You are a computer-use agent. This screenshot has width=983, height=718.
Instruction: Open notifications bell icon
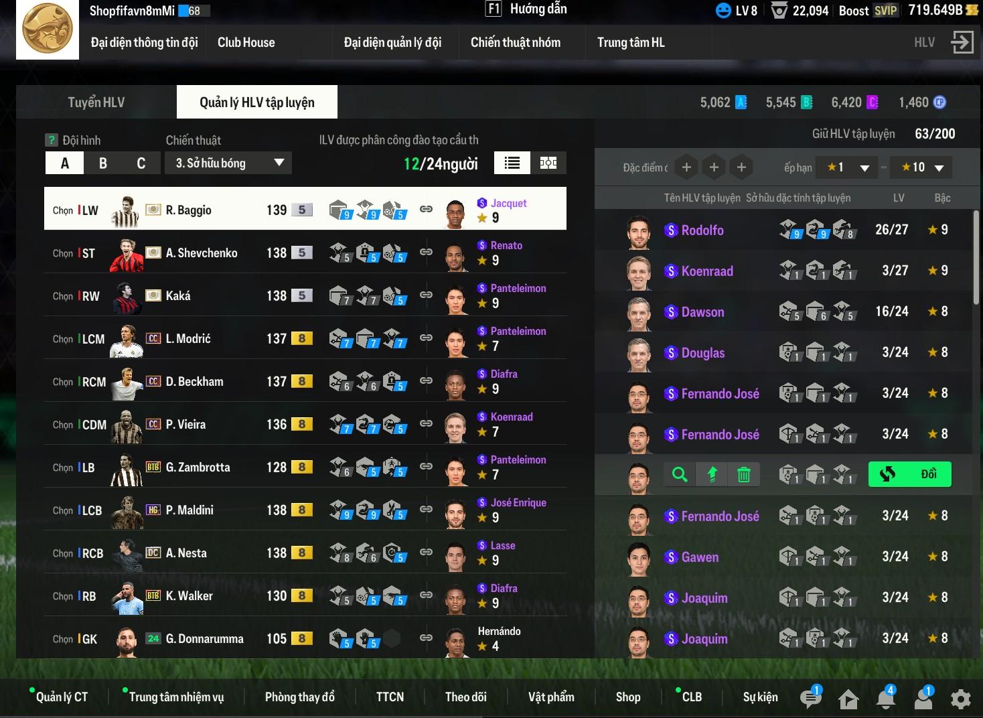coord(886,698)
